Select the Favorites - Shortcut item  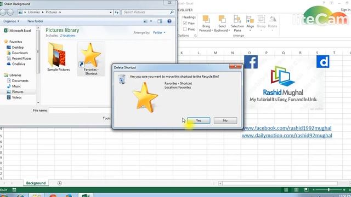tap(91, 59)
